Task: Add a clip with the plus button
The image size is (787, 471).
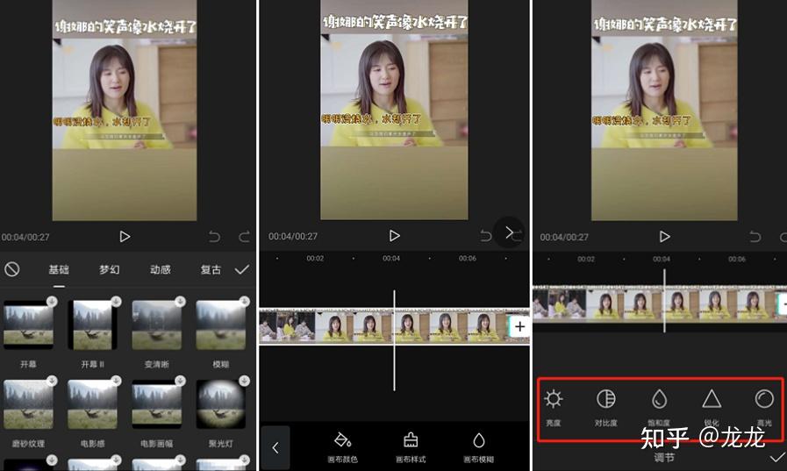Action: pyautogui.click(x=519, y=326)
